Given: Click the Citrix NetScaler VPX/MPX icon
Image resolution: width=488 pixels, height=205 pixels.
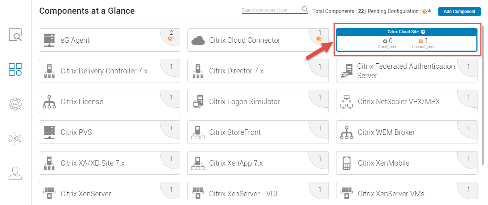Looking at the screenshot, I should click(x=347, y=102).
